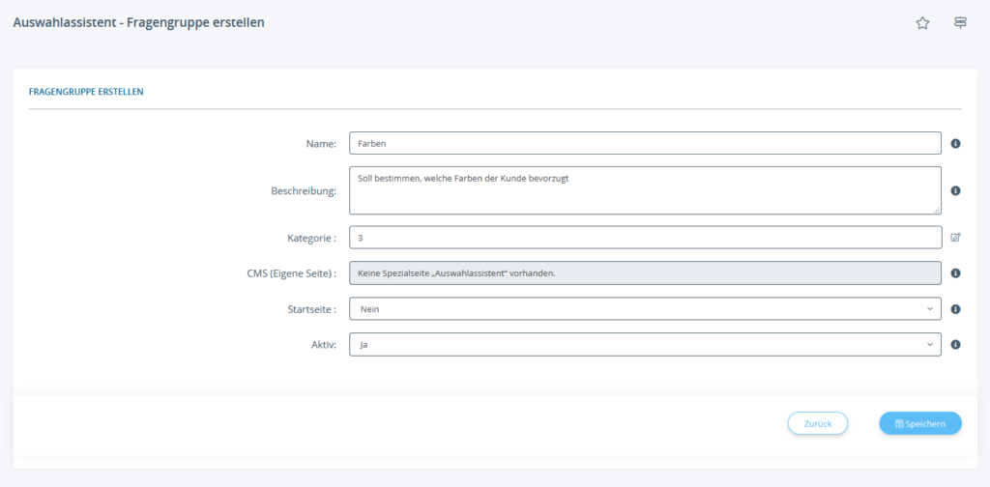
Task: Show info for the Beschreibung field
Action: (x=955, y=190)
